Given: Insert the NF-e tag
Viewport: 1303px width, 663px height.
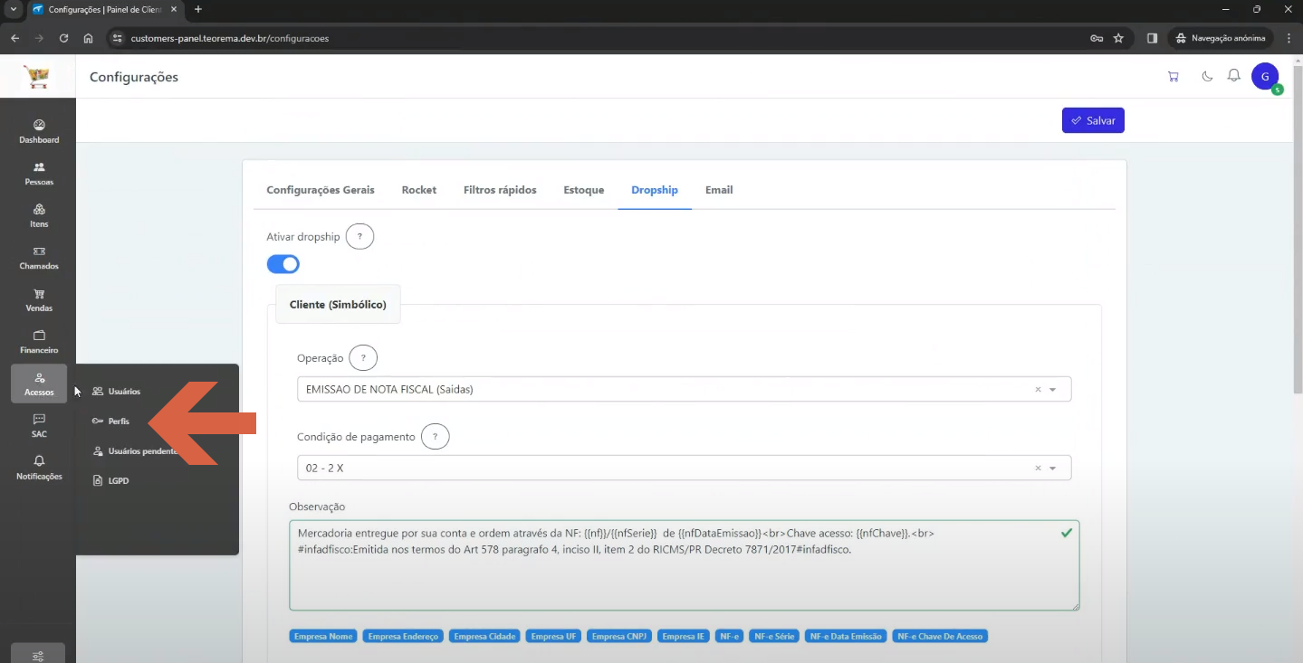Looking at the screenshot, I should pyautogui.click(x=729, y=637).
